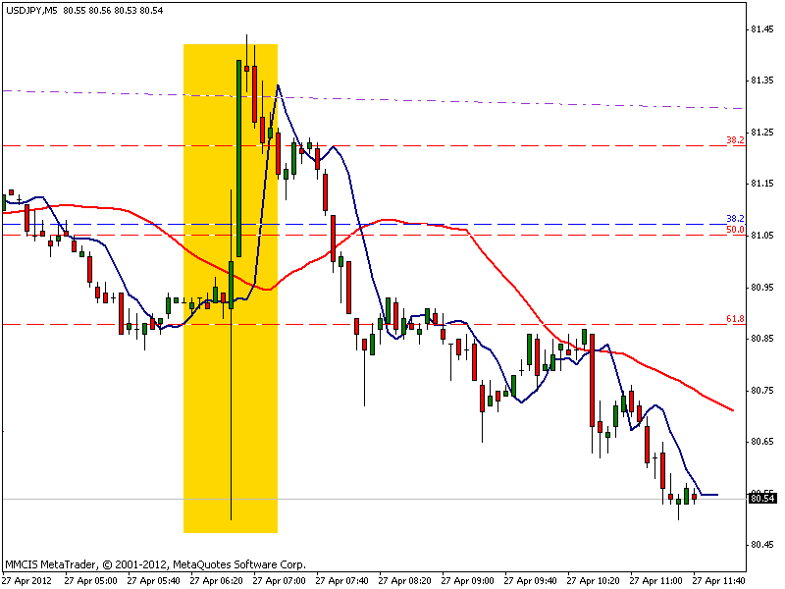785x589 pixels.
Task: Click the red 50.0 Fibonacci label
Action: point(735,230)
